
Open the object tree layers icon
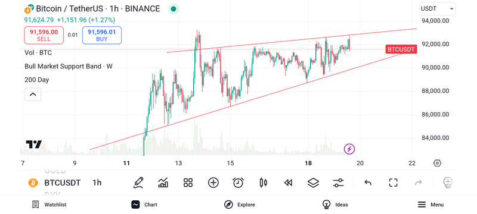(314, 182)
